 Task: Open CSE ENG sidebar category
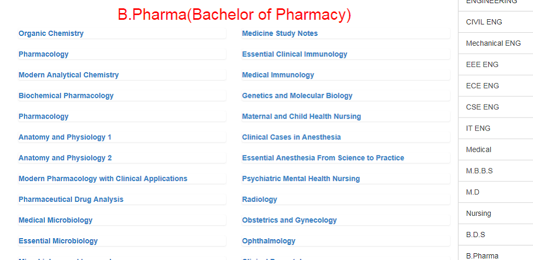[496, 107]
